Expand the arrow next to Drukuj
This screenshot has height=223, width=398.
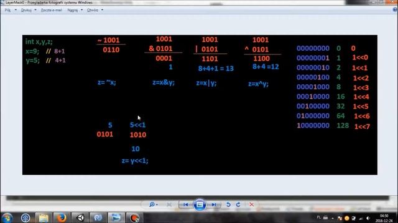click(x=35, y=10)
